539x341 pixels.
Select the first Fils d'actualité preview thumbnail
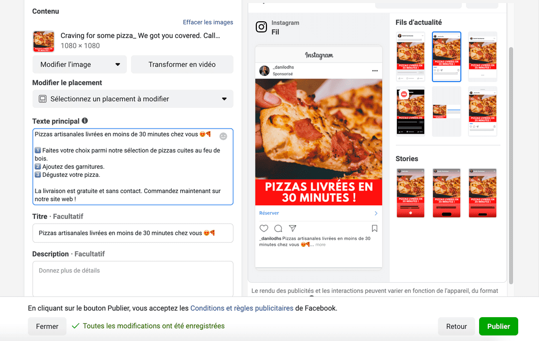point(411,57)
